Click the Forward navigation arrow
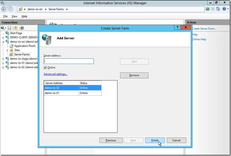The image size is (231, 156). click(x=11, y=10)
